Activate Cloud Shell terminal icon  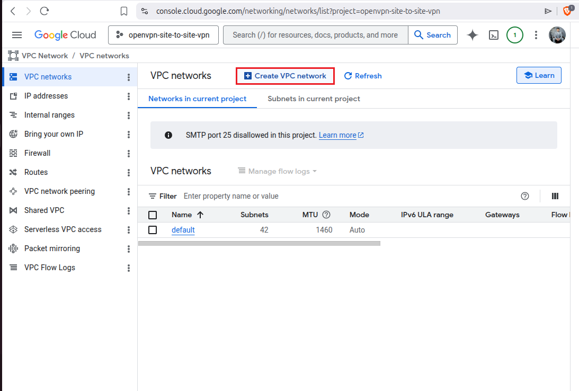[493, 35]
